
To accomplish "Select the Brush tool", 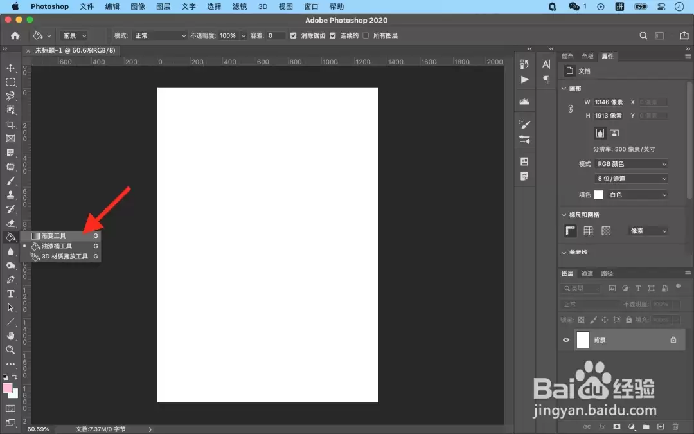I will pos(11,181).
